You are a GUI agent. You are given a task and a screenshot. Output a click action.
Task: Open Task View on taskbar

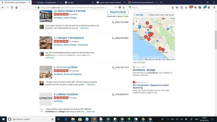click(59, 119)
